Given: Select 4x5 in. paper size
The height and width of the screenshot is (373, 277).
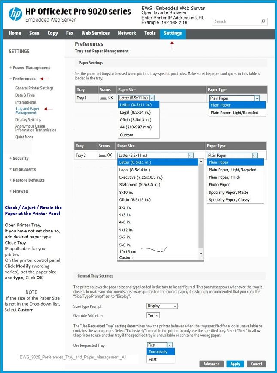Looking at the screenshot, I should point(158,215).
